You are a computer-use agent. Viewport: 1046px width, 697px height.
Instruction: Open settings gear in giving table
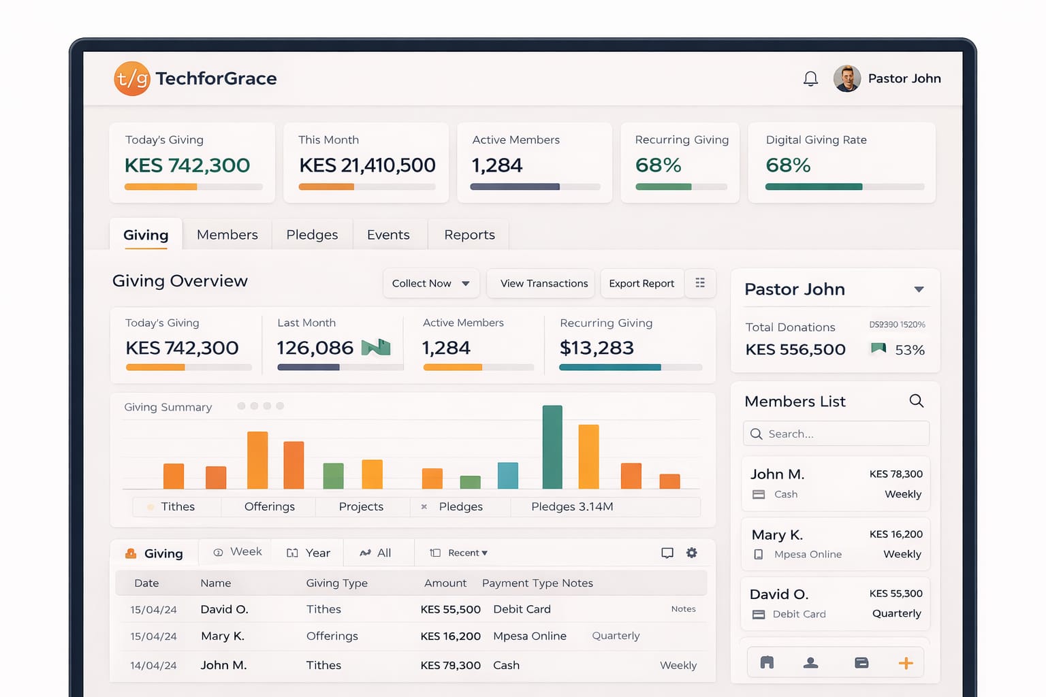point(691,553)
